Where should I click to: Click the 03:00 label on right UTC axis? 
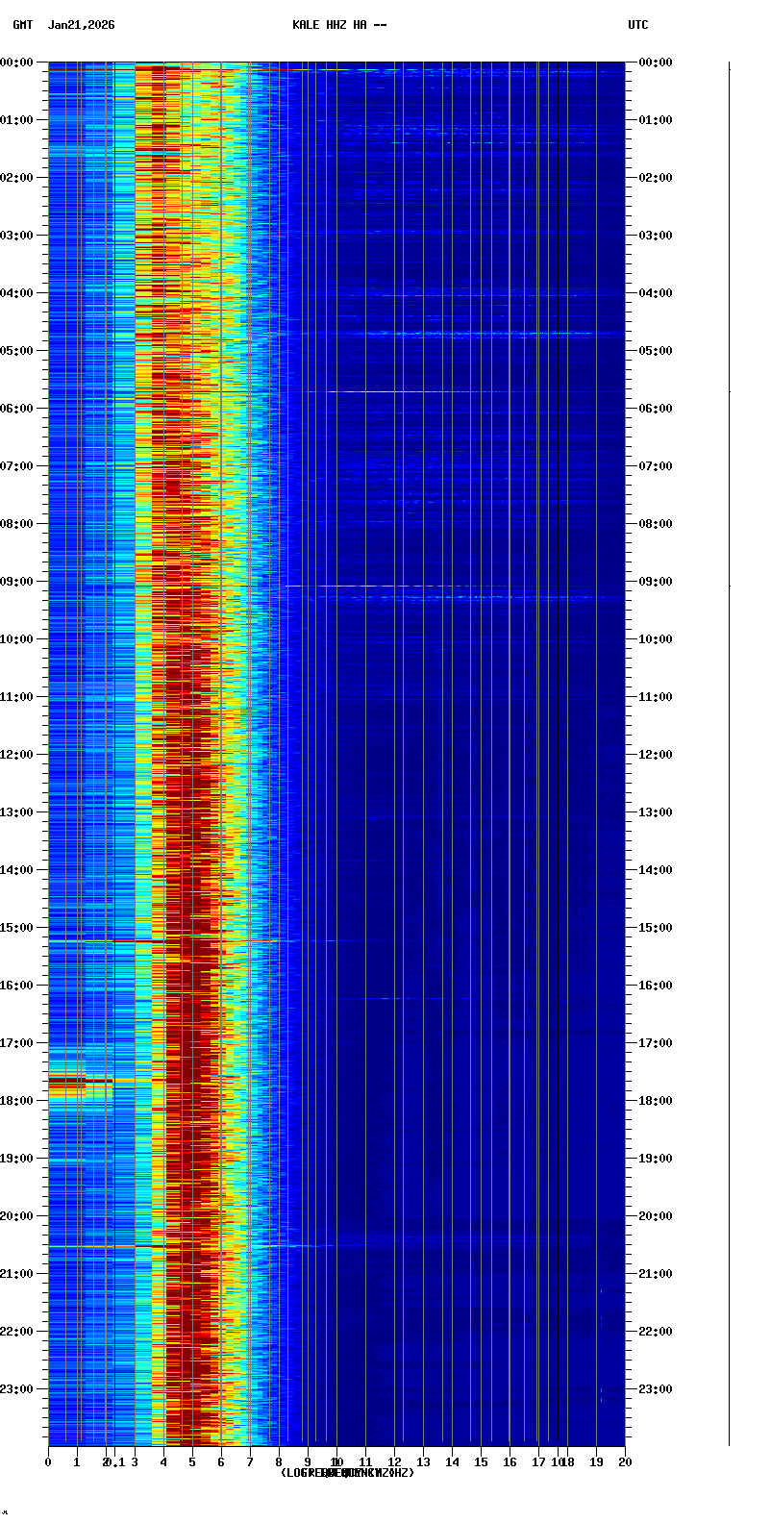[x=656, y=236]
